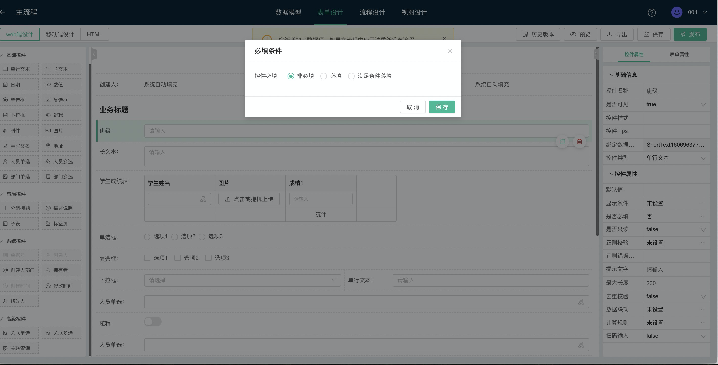Screen dimensions: 718x365
Task: Open the 扫码输入 false dropdown
Action: pyautogui.click(x=677, y=336)
